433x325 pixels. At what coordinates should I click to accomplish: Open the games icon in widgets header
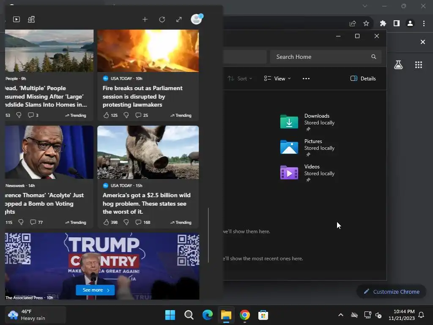[x=31, y=19]
